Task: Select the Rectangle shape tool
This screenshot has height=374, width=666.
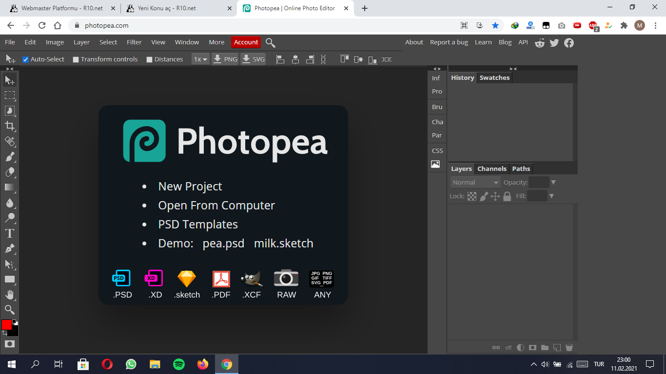Action: pos(10,279)
